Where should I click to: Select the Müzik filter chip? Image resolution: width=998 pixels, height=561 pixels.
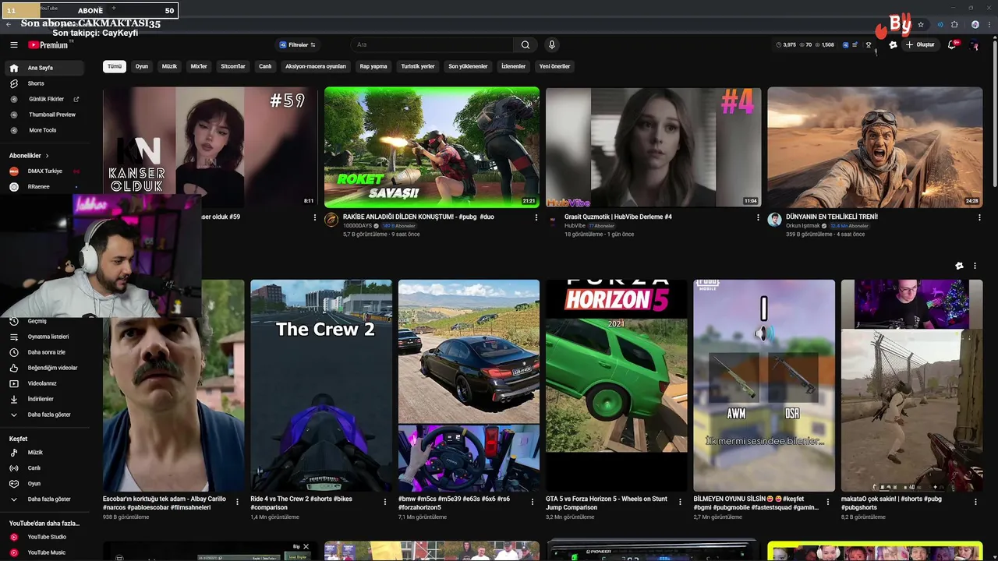[x=169, y=66]
